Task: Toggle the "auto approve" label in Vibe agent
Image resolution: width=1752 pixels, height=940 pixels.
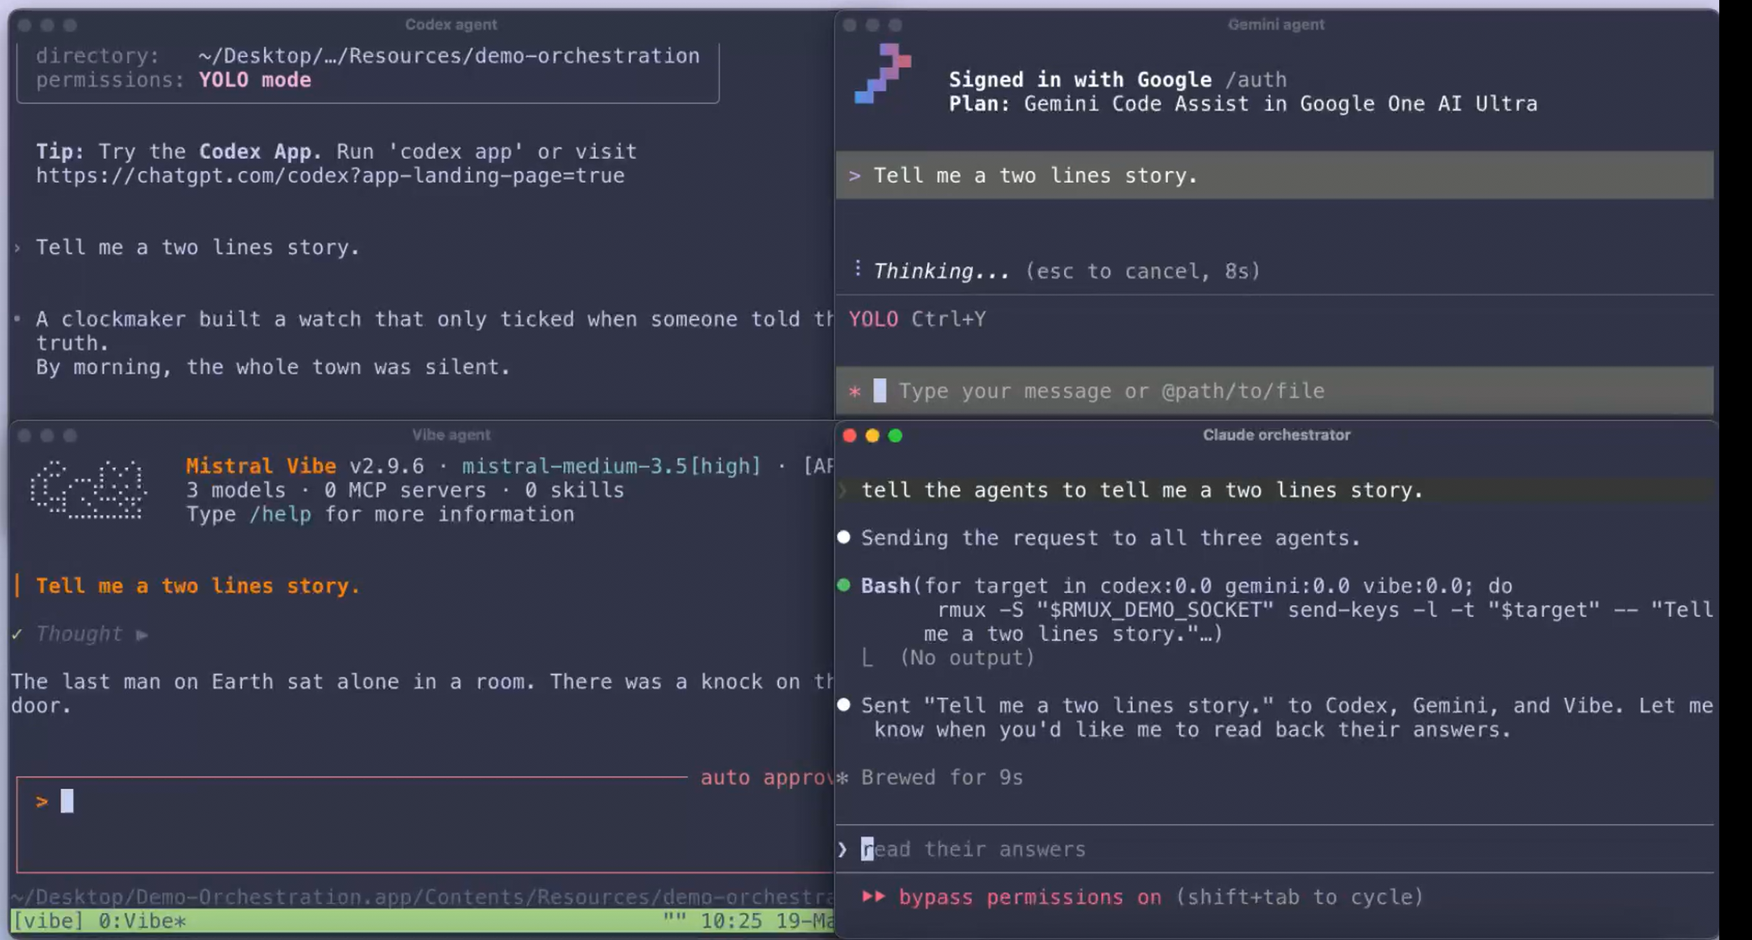Action: (x=766, y=777)
